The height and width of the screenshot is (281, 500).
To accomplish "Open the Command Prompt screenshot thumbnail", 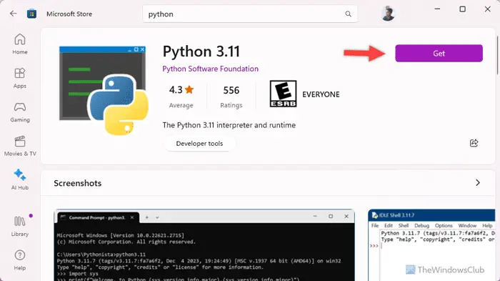I will 204,245.
